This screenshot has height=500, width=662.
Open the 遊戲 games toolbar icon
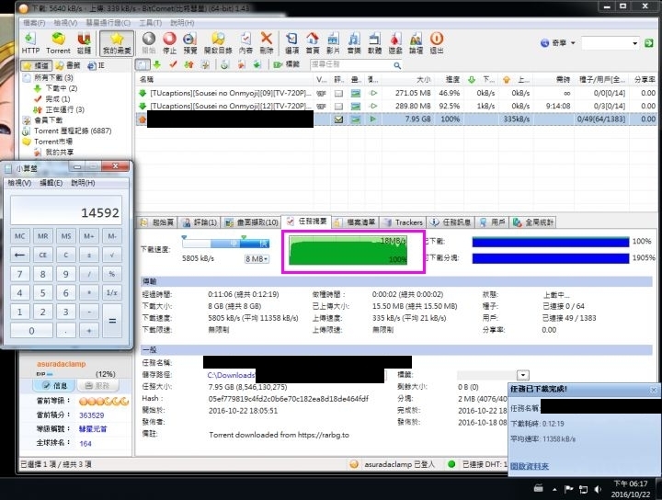coord(395,43)
